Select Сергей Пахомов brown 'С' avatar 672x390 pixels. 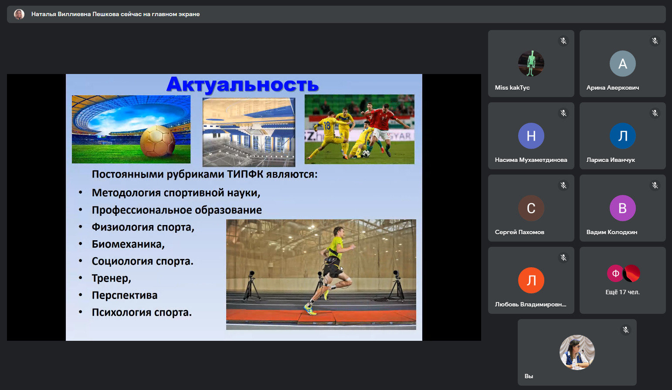(531, 208)
